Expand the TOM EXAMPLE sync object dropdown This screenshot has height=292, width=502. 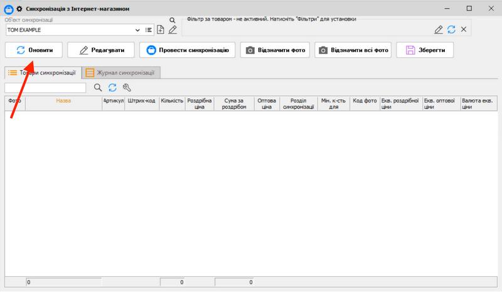point(137,30)
